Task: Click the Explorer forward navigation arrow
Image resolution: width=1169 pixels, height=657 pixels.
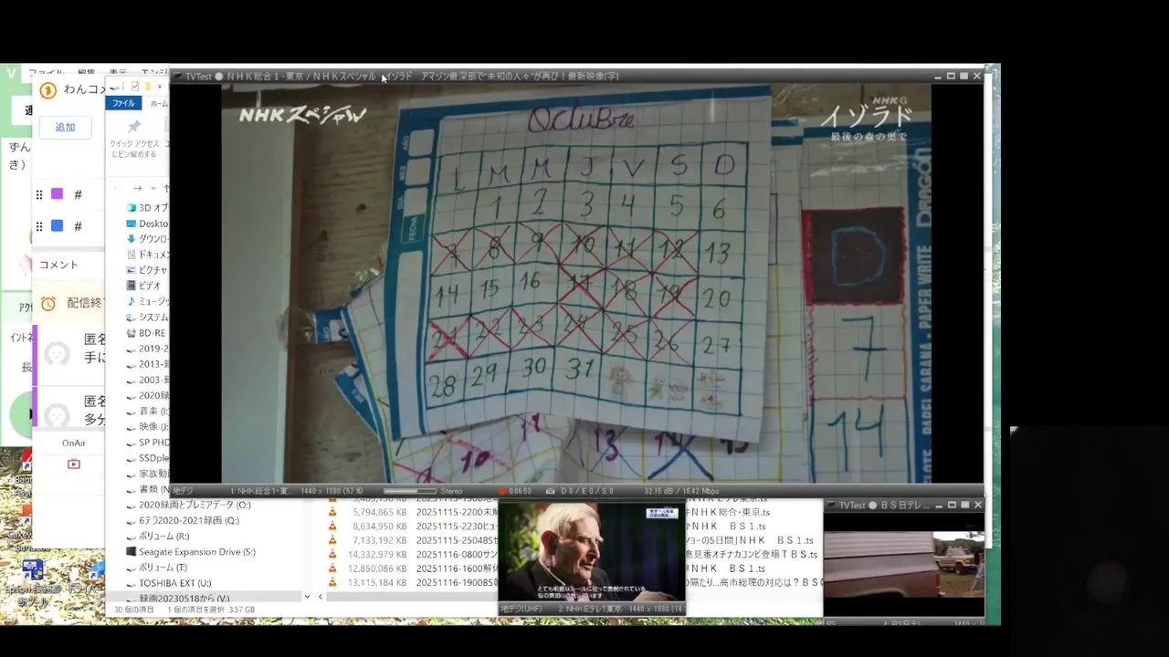Action: click(138, 188)
